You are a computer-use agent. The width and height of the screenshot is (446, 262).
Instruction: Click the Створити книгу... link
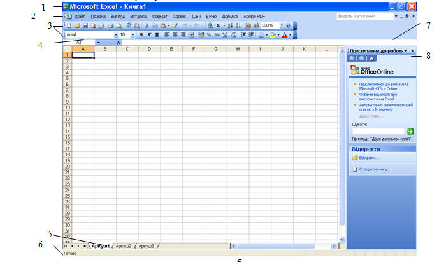[375, 169]
